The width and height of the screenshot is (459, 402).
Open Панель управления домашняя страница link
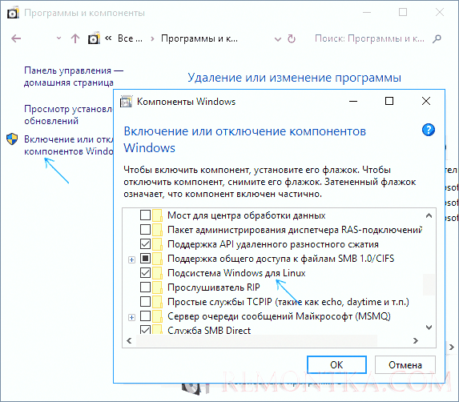pos(74,76)
